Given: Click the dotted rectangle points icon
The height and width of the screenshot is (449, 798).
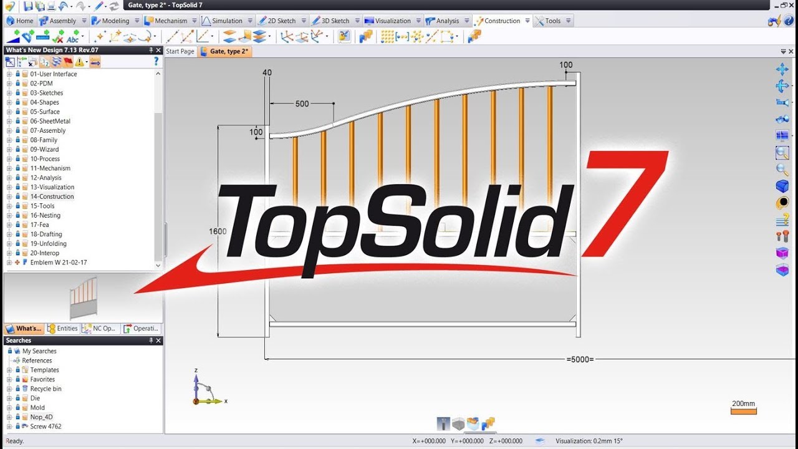Looking at the screenshot, I should coord(448,37).
